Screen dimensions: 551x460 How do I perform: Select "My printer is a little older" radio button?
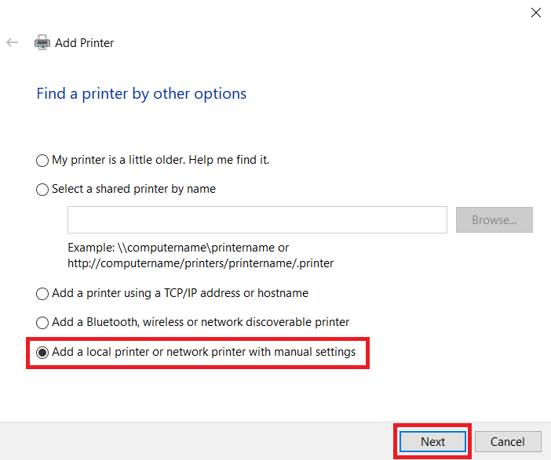tap(42, 161)
